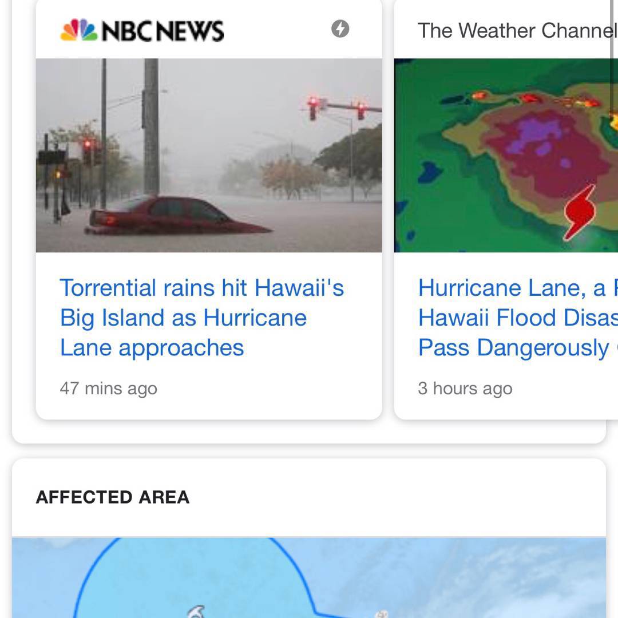
Task: Tap the small storm marker right of cone
Action: [382, 614]
